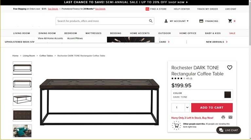Click into the product search field

tap(102, 21)
